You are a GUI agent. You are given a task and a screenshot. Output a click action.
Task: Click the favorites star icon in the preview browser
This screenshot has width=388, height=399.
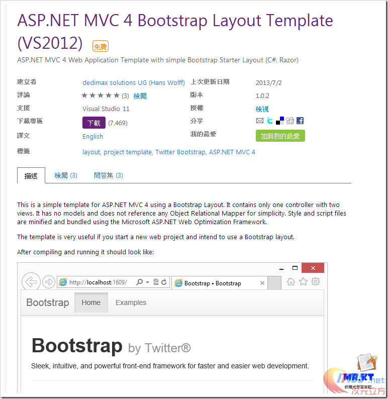303,282
